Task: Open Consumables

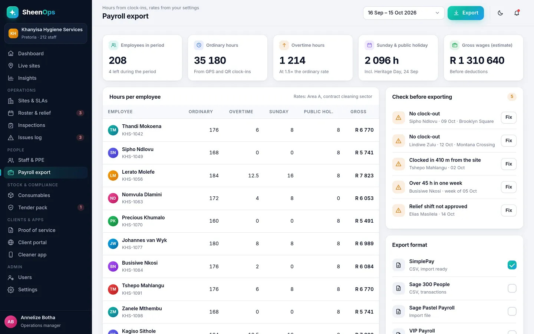Action: [x=46, y=195]
